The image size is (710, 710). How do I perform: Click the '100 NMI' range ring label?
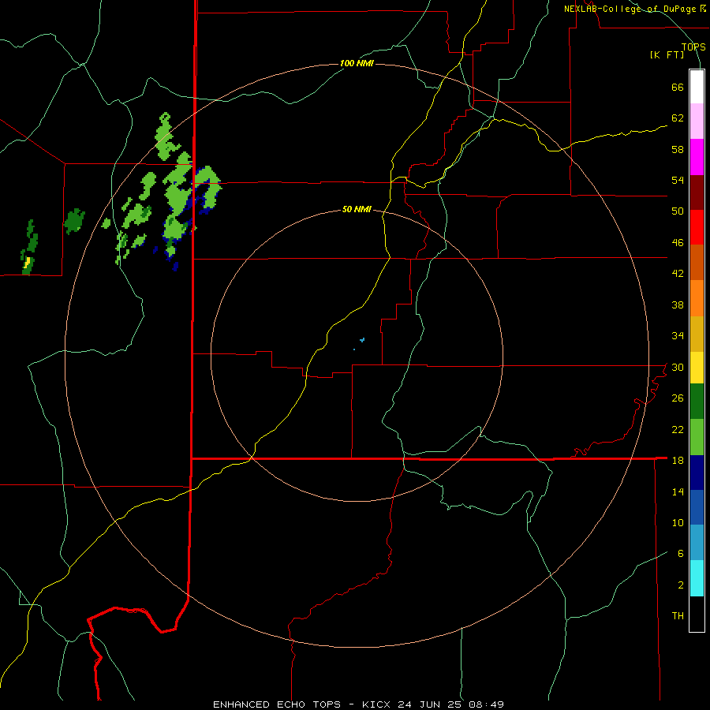tap(357, 63)
